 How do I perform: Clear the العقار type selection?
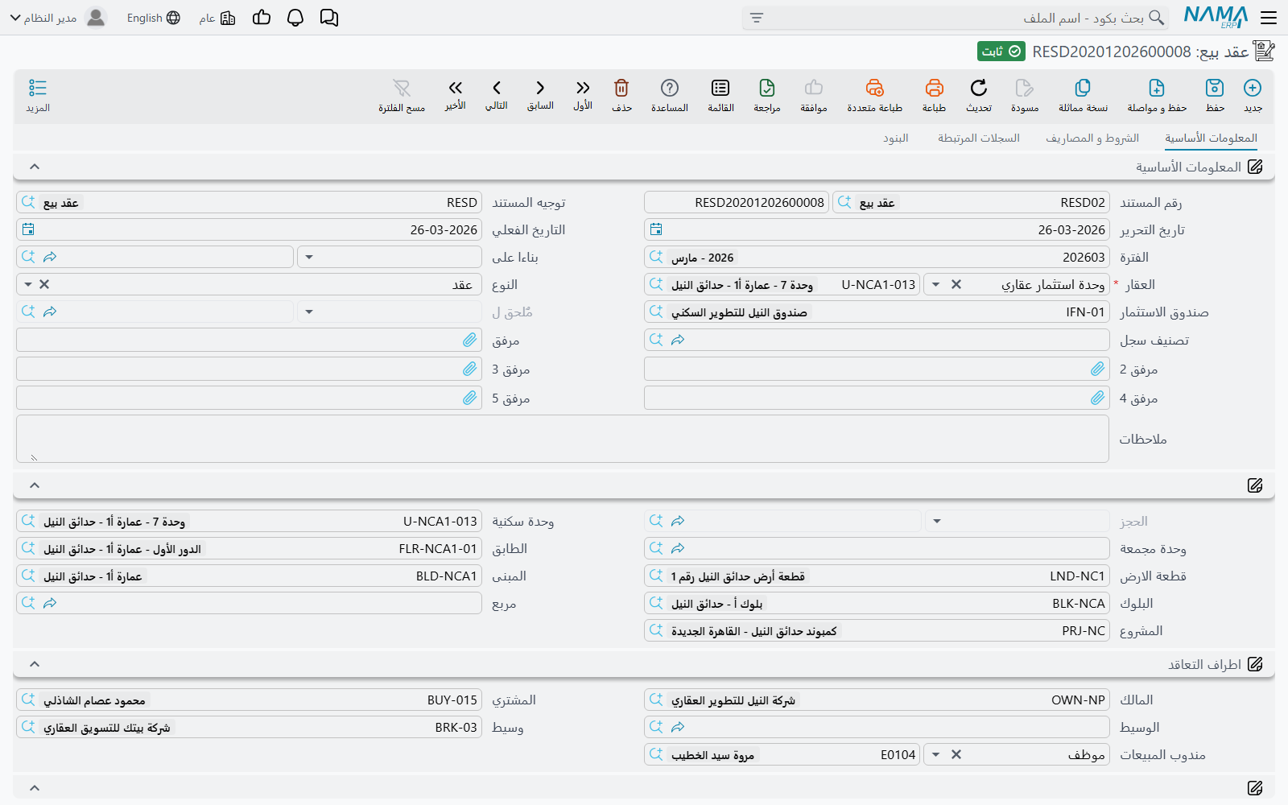(956, 284)
